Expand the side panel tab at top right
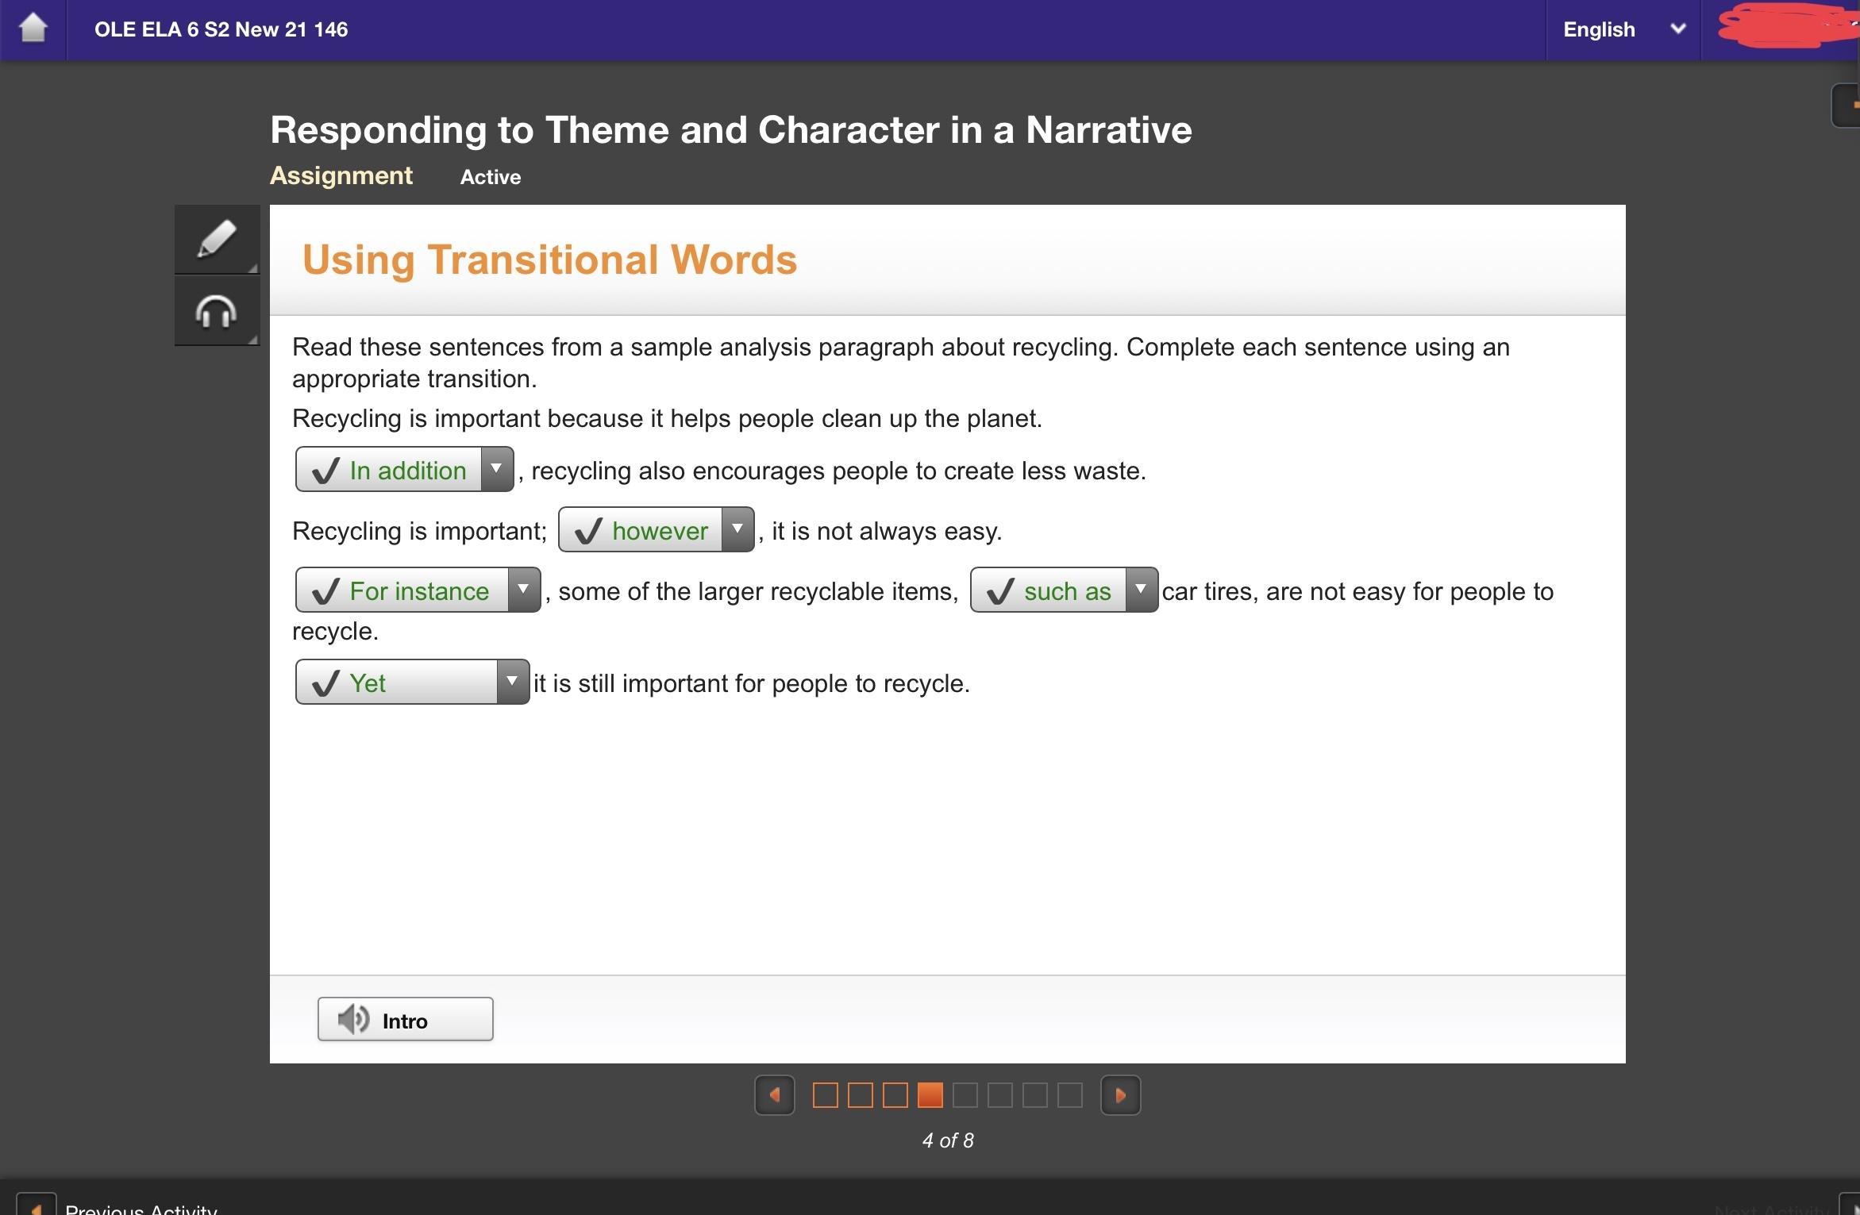This screenshot has width=1860, height=1215. pyautogui.click(x=1848, y=105)
